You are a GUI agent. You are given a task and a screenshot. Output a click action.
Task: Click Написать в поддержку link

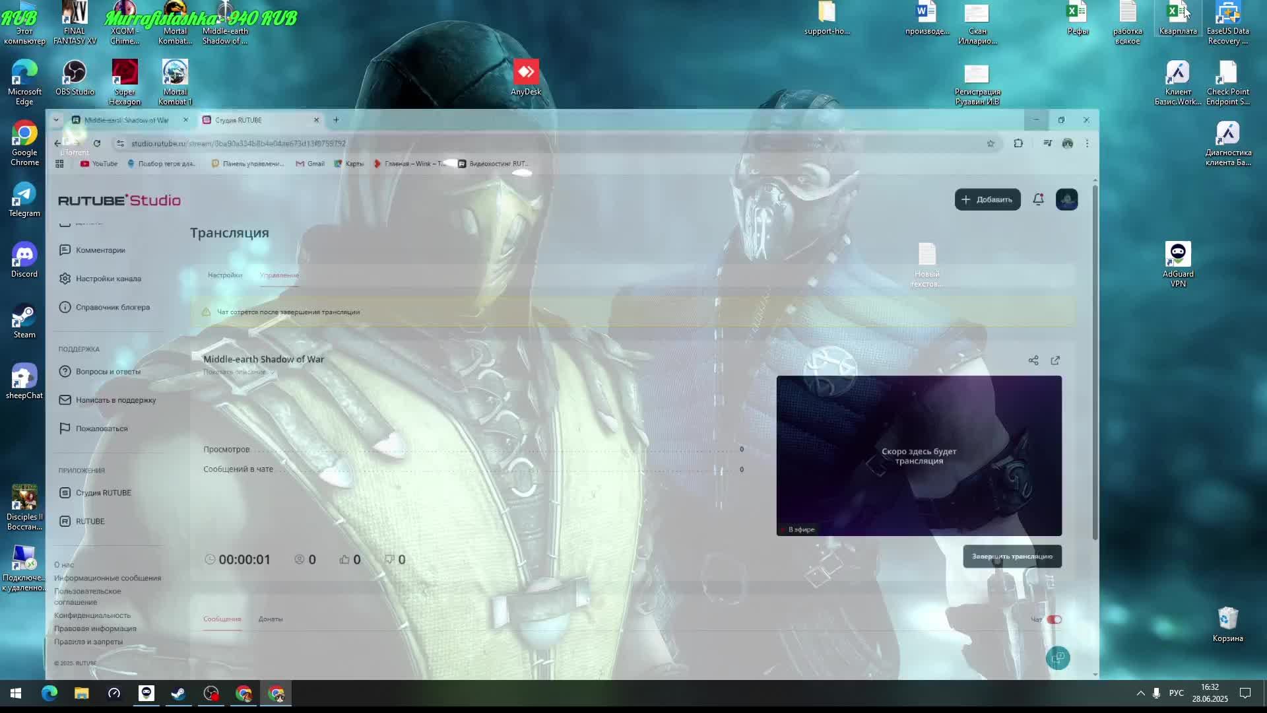[108, 400]
